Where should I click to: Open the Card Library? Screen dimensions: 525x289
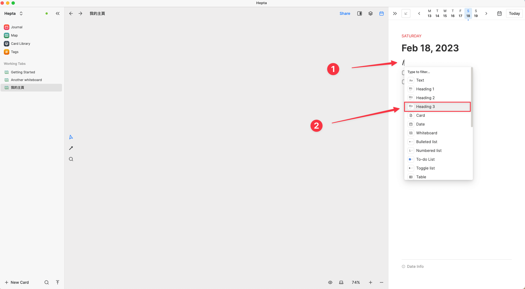point(20,44)
